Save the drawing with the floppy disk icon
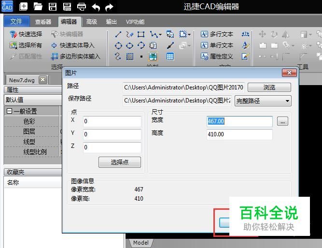 (53, 7)
